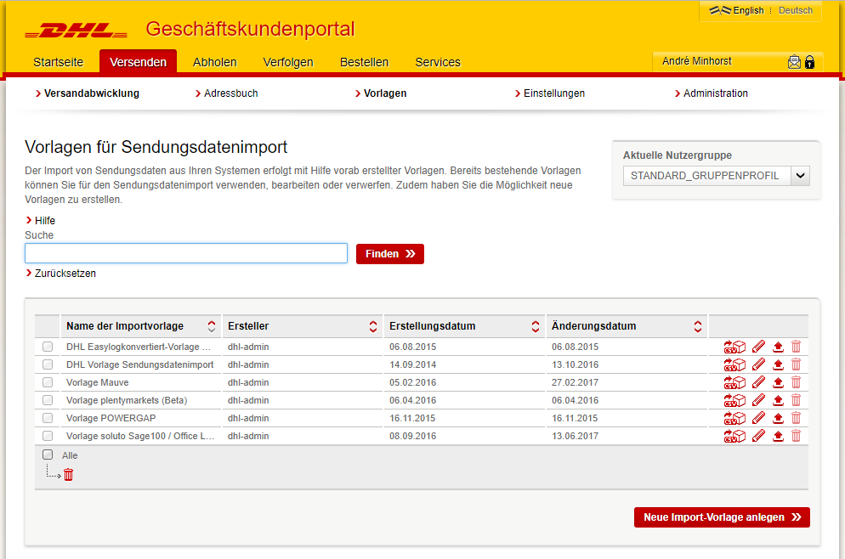The height and width of the screenshot is (559, 845).
Task: Click upload icon for Vorlage plentymarkets
Action: click(x=778, y=400)
